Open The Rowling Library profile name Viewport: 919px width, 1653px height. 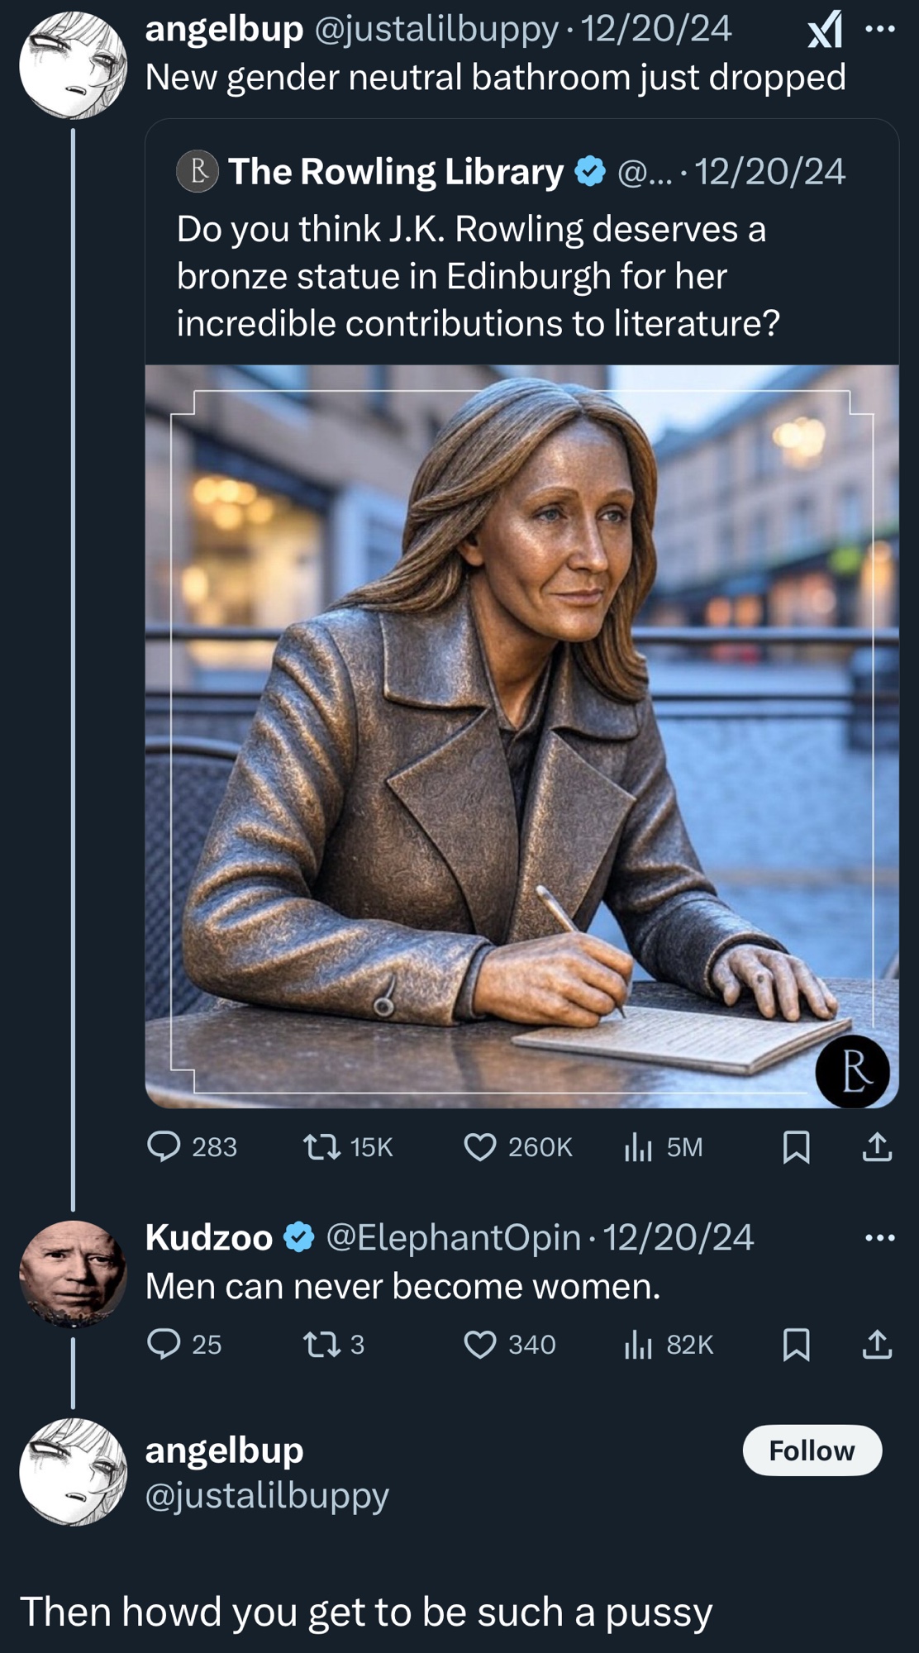click(x=396, y=172)
